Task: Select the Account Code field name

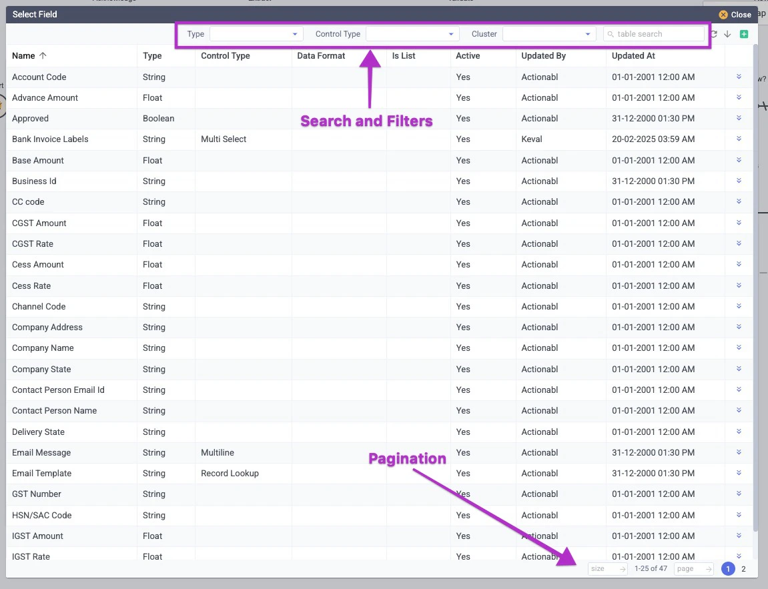Action: (39, 77)
